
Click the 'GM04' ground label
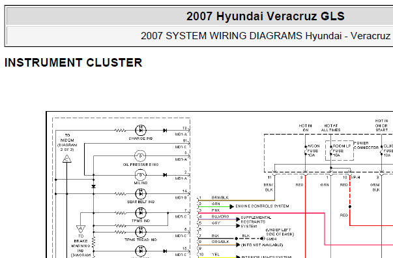(271, 239)
